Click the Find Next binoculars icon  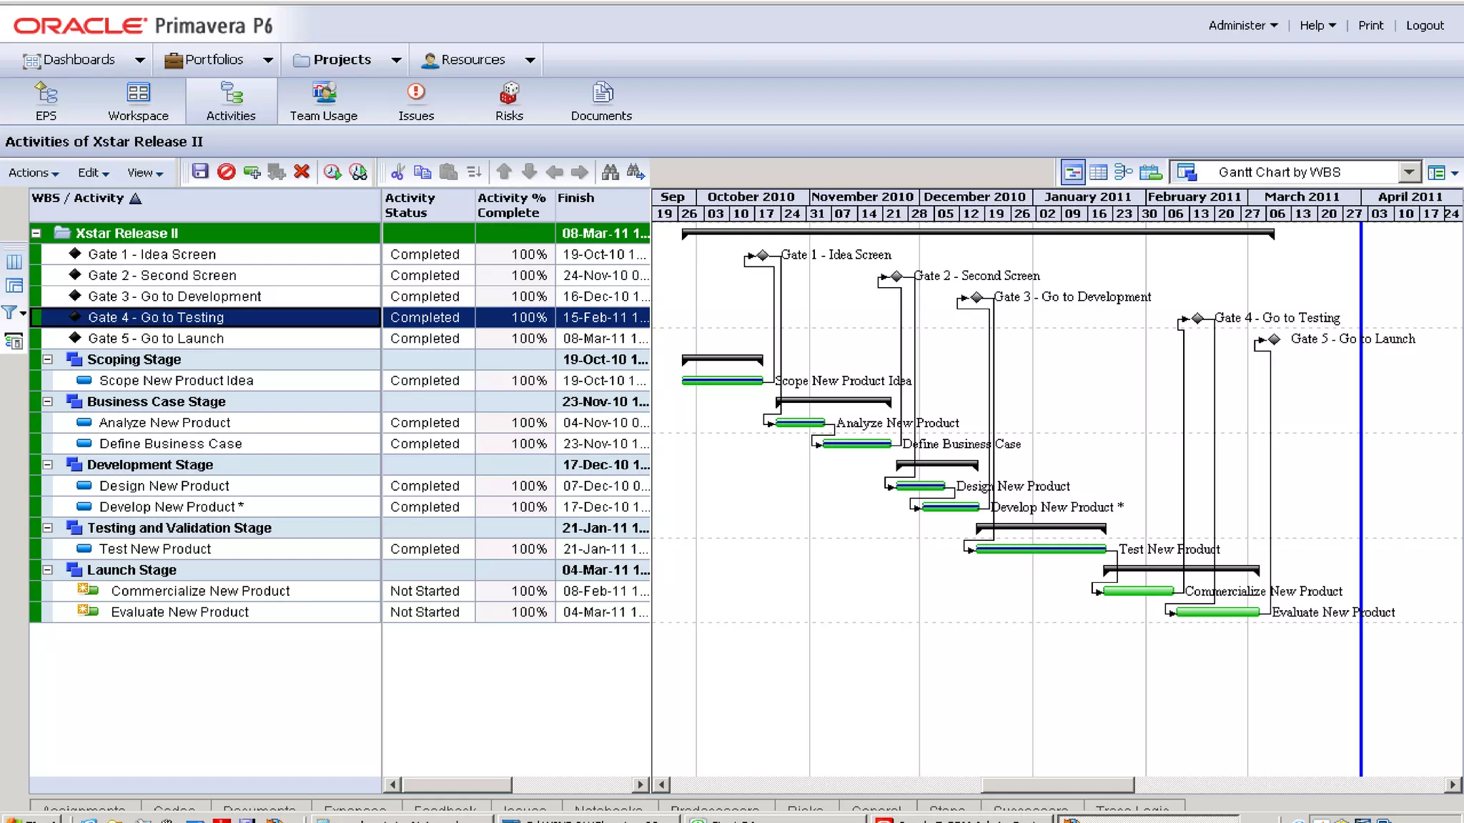[x=635, y=171]
